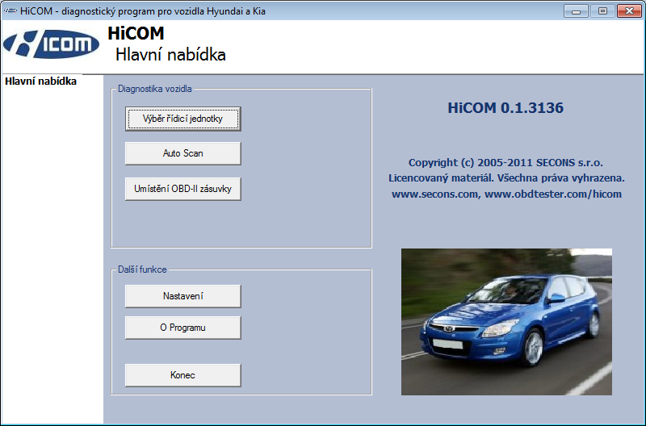Click the HiCOM 0.1.3136 version text
Screen dimensions: 646x426
click(505, 108)
